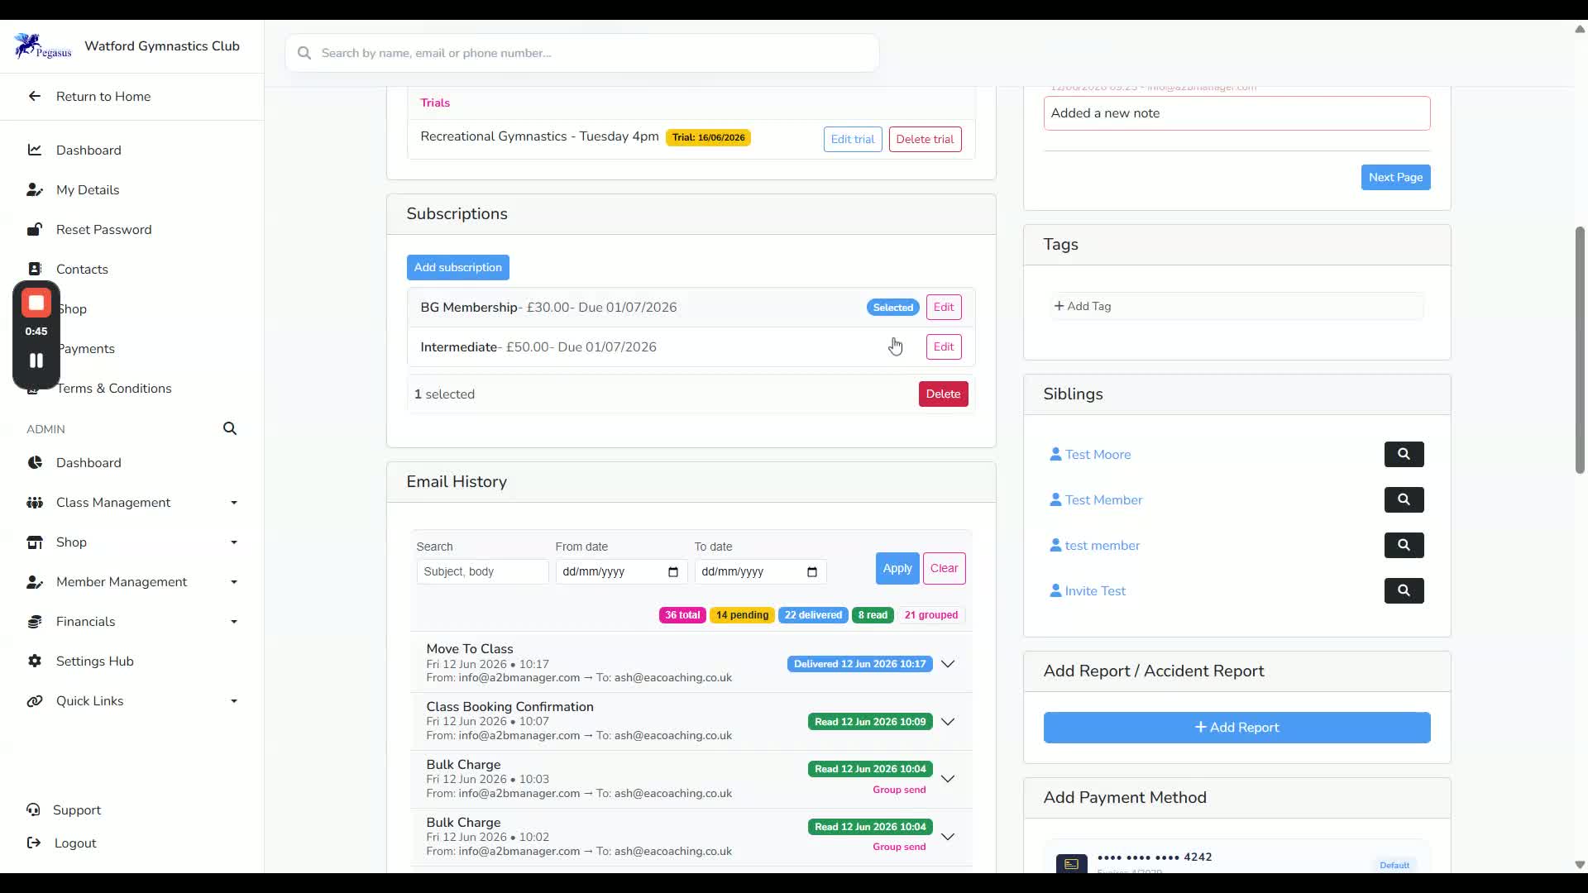Click the Pegasus club logo

[43, 46]
